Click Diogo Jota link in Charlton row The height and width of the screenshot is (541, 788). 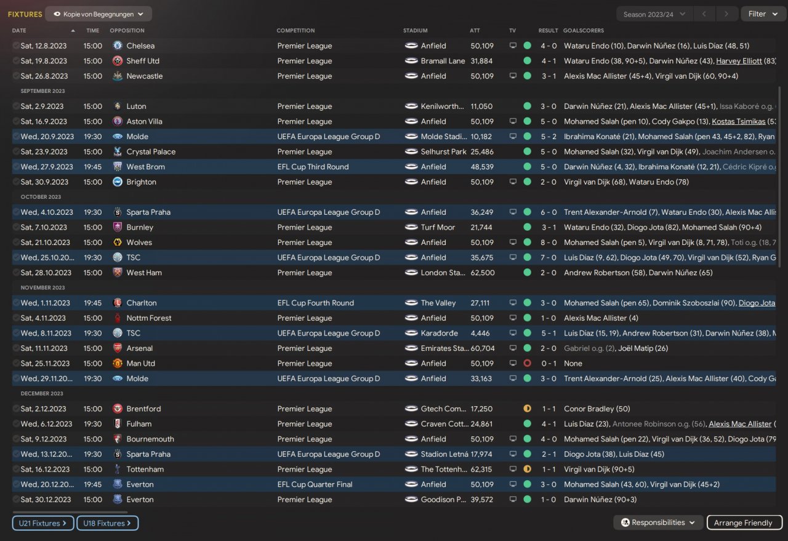point(757,303)
